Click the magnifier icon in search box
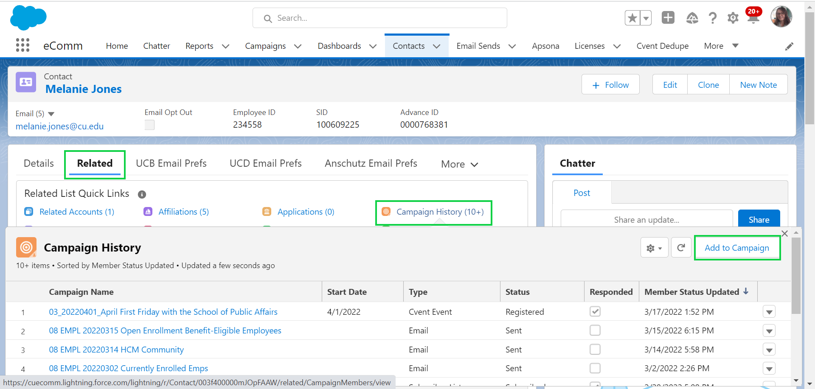This screenshot has height=389, width=815. coord(268,19)
